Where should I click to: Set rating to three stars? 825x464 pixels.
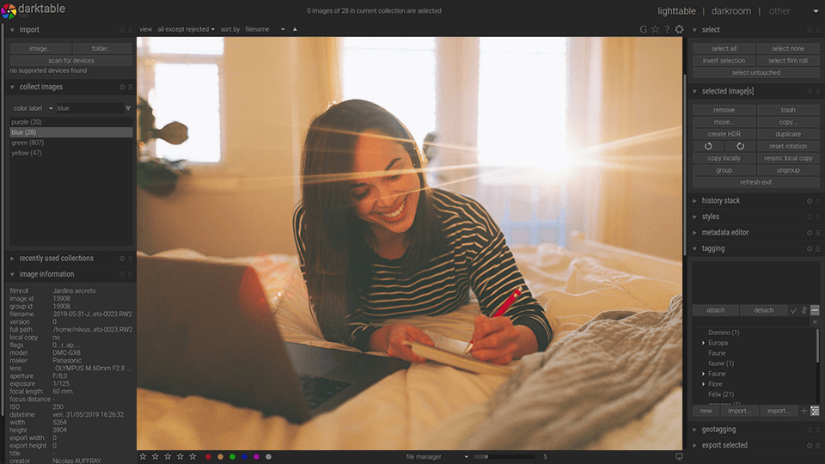tap(168, 456)
